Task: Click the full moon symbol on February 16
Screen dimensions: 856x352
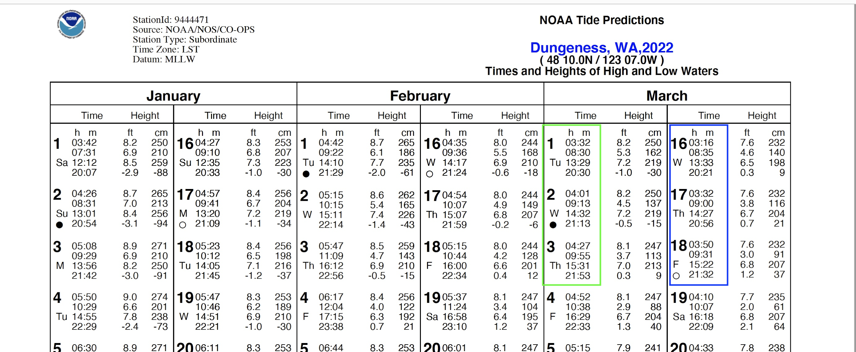Action: [429, 174]
